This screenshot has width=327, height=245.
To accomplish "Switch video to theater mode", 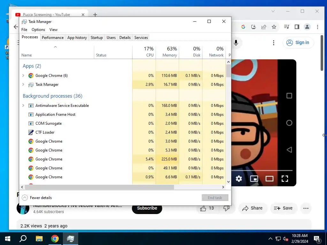I will click(x=270, y=179).
